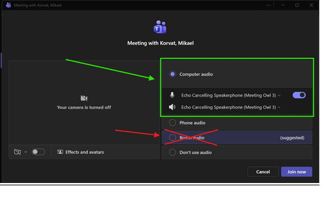Close the Teams meeting window
Screen dimensions: 322x207
click(311, 5)
